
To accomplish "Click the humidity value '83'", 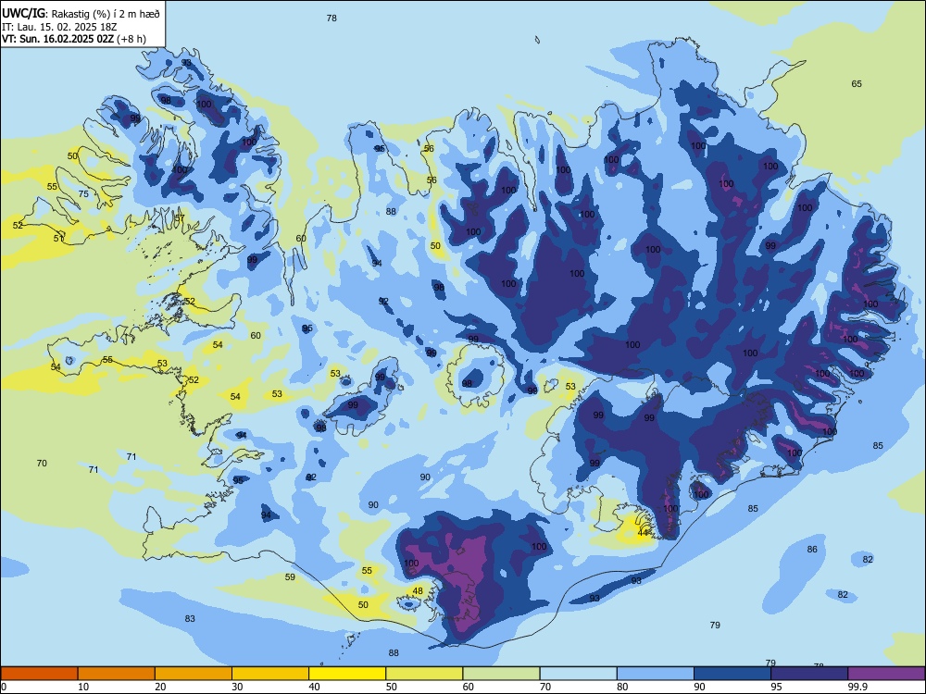I will [190, 618].
